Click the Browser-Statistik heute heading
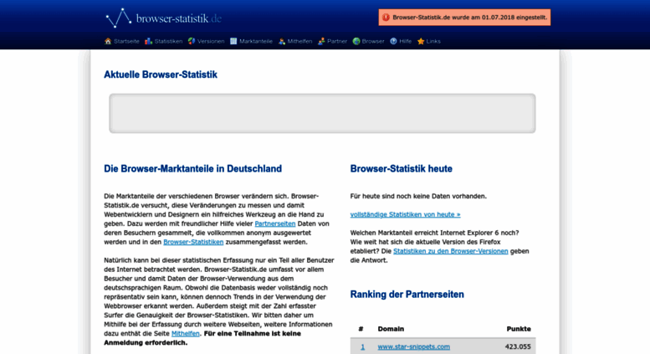The width and height of the screenshot is (650, 354). (402, 169)
